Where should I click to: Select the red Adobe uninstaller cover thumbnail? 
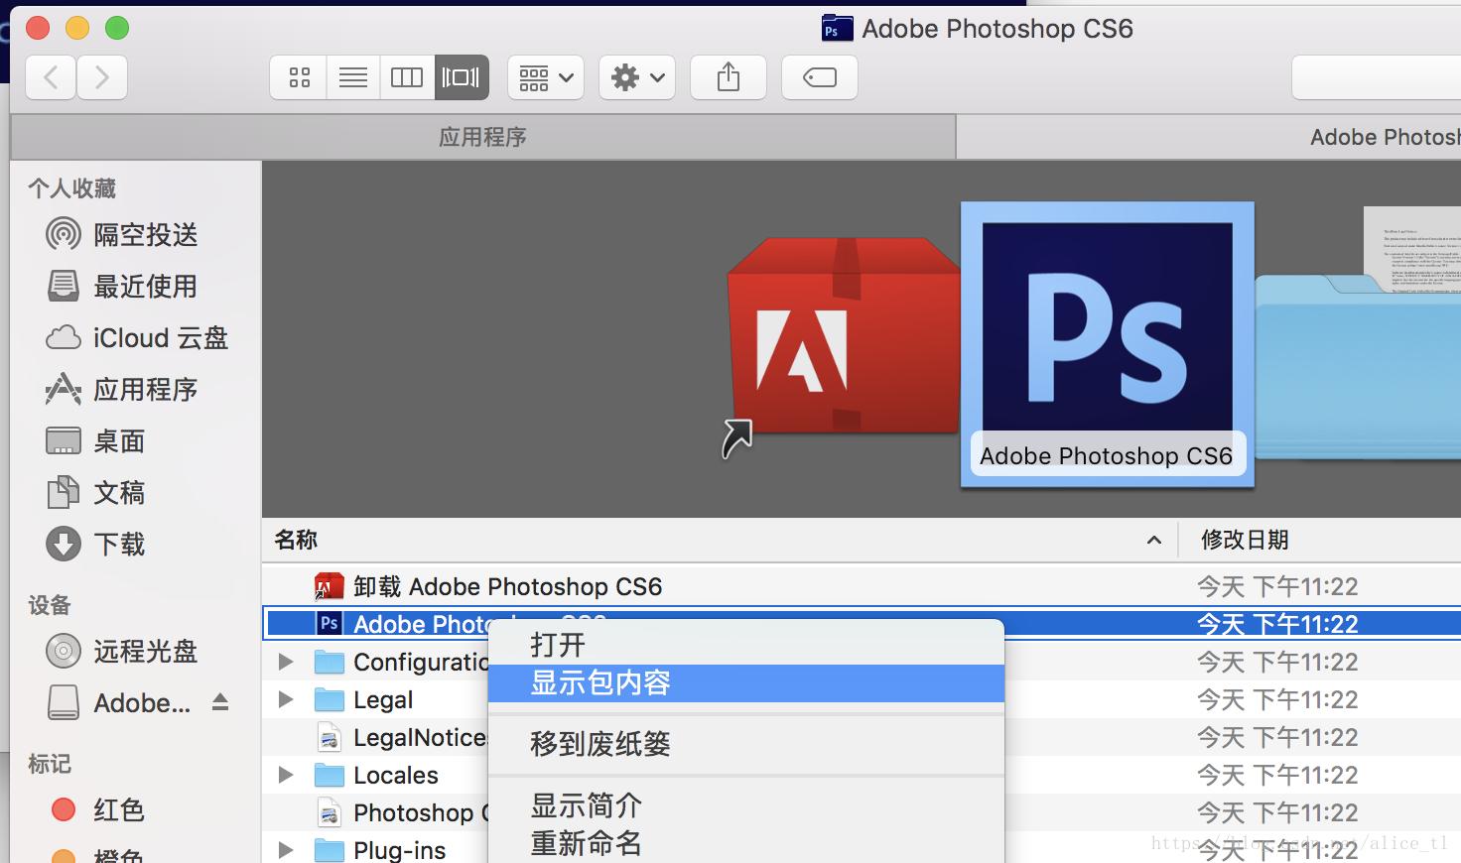[x=844, y=335]
